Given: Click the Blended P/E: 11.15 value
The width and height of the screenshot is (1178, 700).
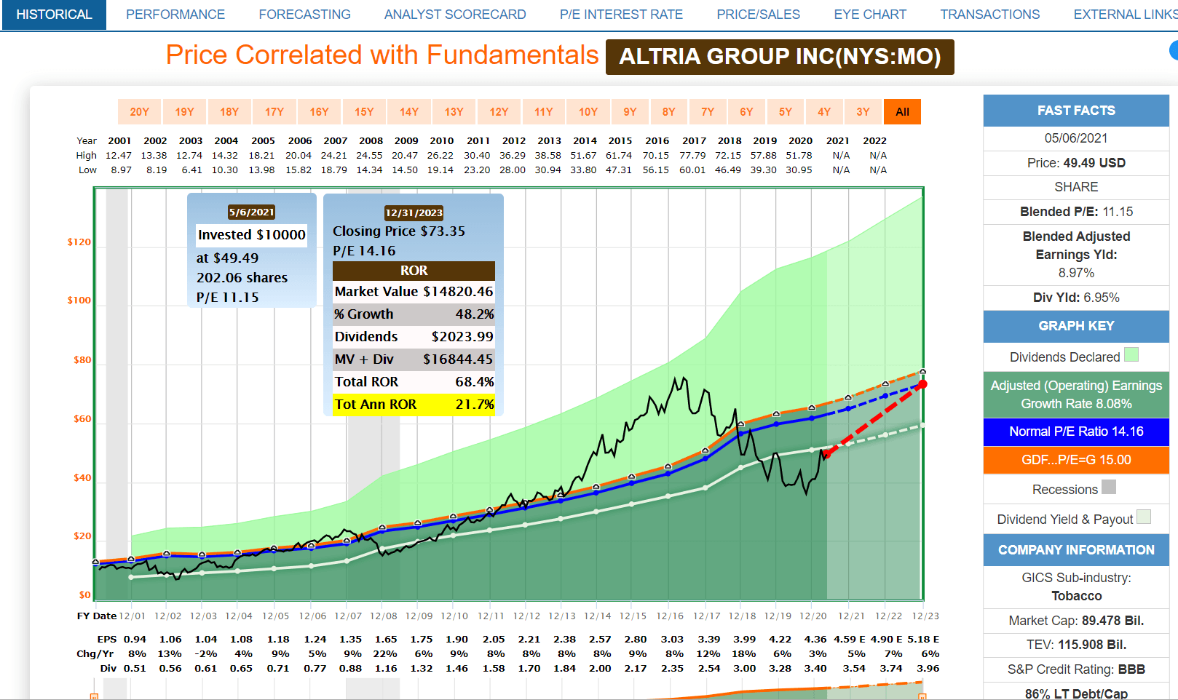Looking at the screenshot, I should coord(1118,212).
